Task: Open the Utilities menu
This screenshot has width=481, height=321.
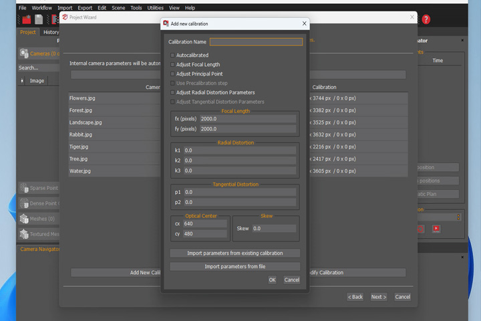Action: 155,7
